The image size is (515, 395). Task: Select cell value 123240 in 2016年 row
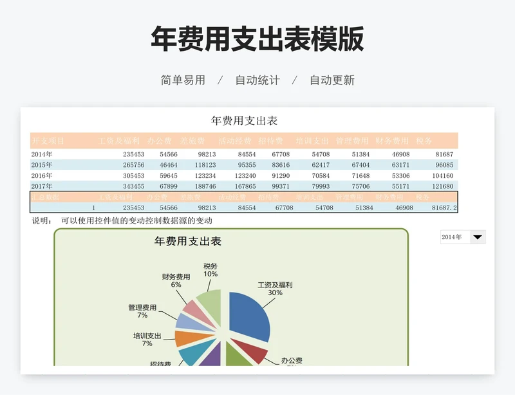[x=245, y=176]
